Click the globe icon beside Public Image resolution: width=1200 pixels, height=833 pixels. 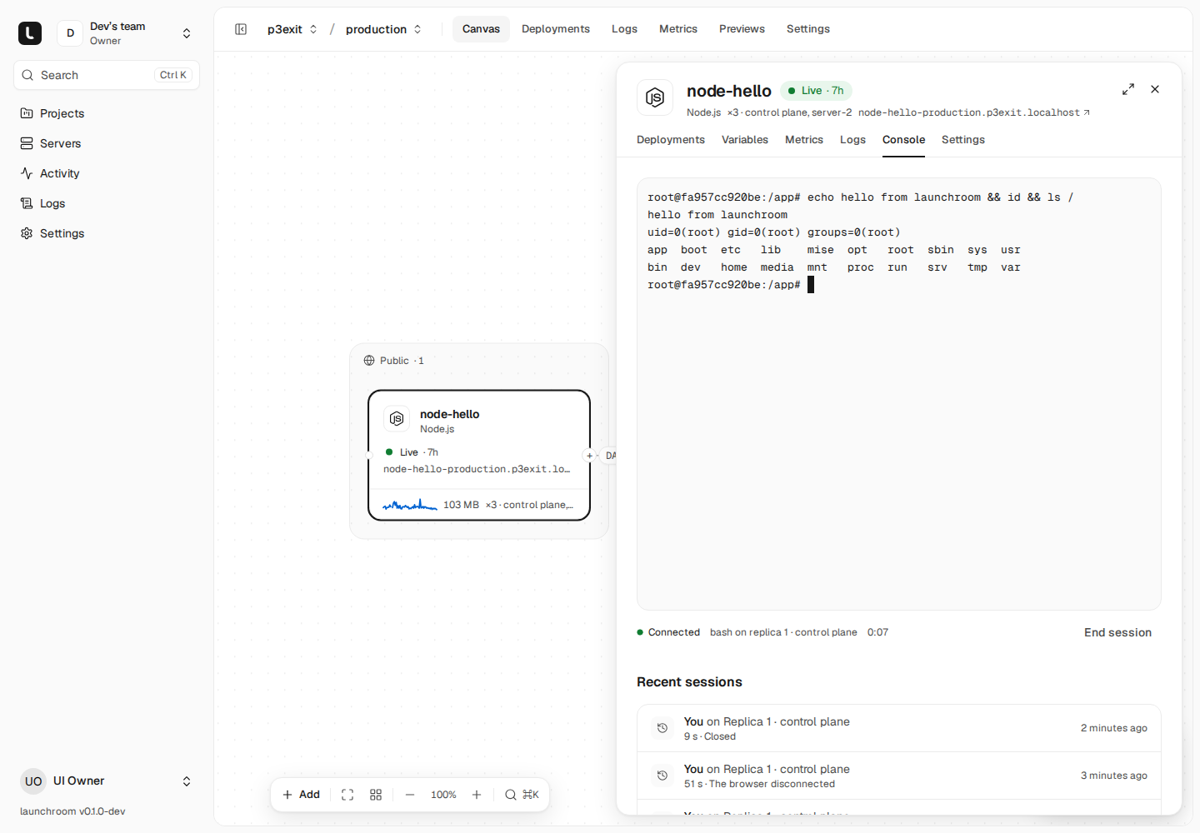pyautogui.click(x=369, y=361)
